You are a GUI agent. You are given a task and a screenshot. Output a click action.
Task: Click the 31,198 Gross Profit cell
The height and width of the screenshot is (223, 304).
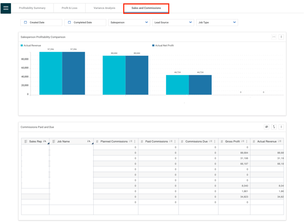234,158
